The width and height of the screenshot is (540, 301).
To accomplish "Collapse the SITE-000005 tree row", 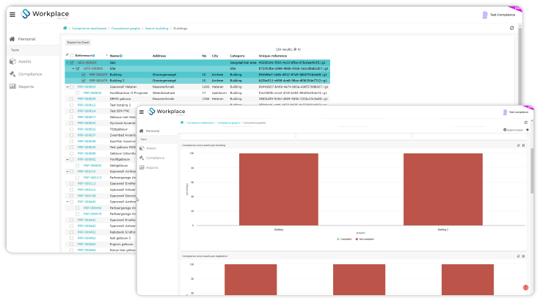I will tap(73, 68).
